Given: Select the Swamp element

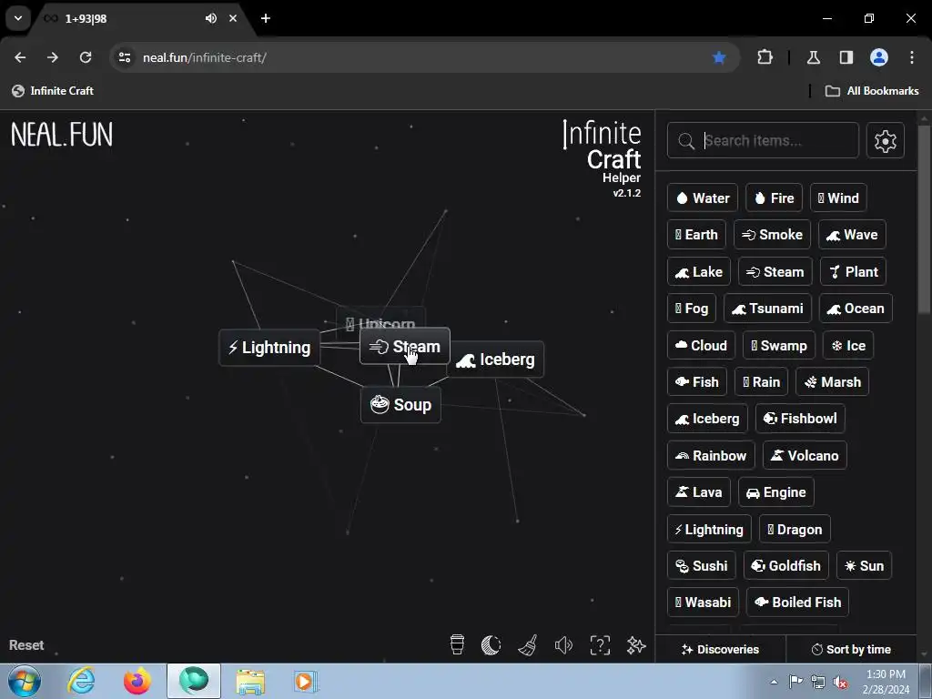Looking at the screenshot, I should (x=779, y=345).
